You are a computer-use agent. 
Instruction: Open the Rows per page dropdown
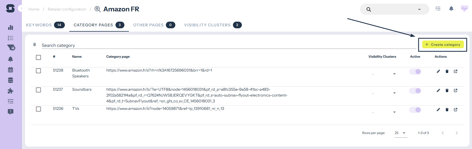point(401,133)
